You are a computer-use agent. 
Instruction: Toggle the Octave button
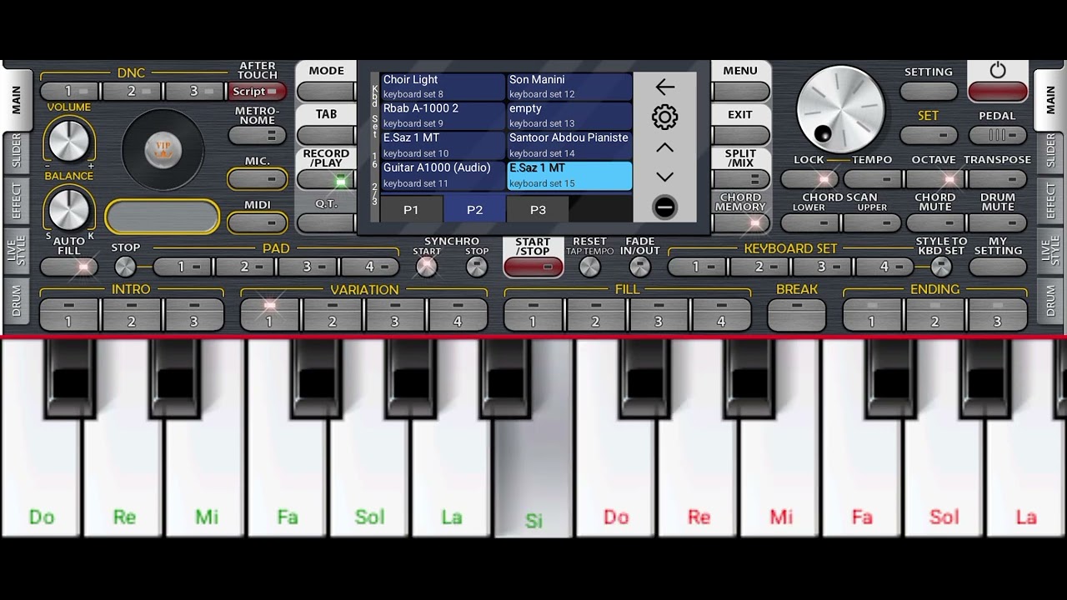click(x=934, y=179)
